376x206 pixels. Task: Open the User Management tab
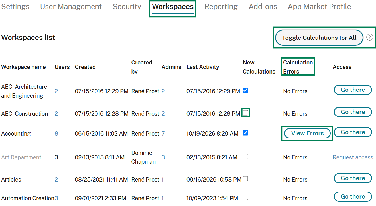[x=71, y=7]
